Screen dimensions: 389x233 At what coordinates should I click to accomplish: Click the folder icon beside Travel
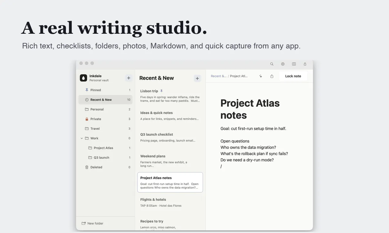click(x=87, y=129)
